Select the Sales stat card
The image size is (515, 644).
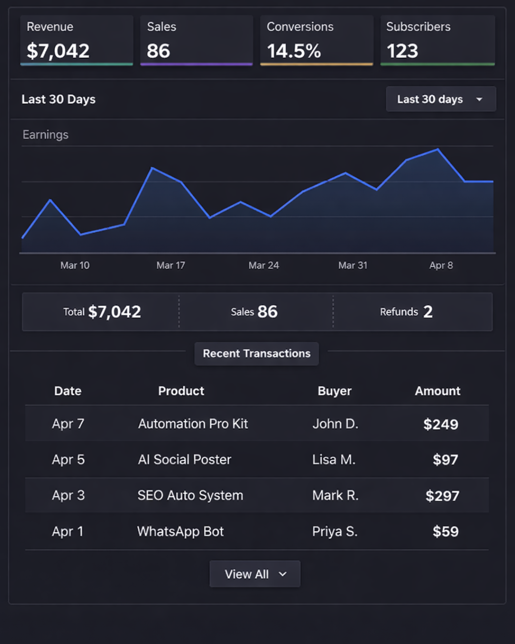[196, 41]
